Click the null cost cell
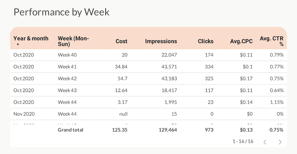297x154 pixels. click(123, 114)
